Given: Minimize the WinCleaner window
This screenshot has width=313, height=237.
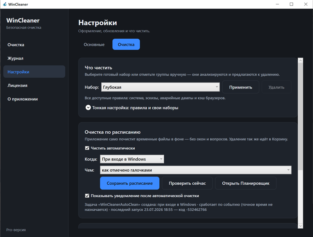Looking at the screenshot, I should tap(277, 4).
